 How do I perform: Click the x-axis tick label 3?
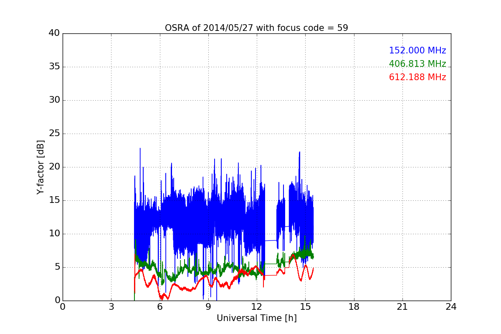[111, 307]
